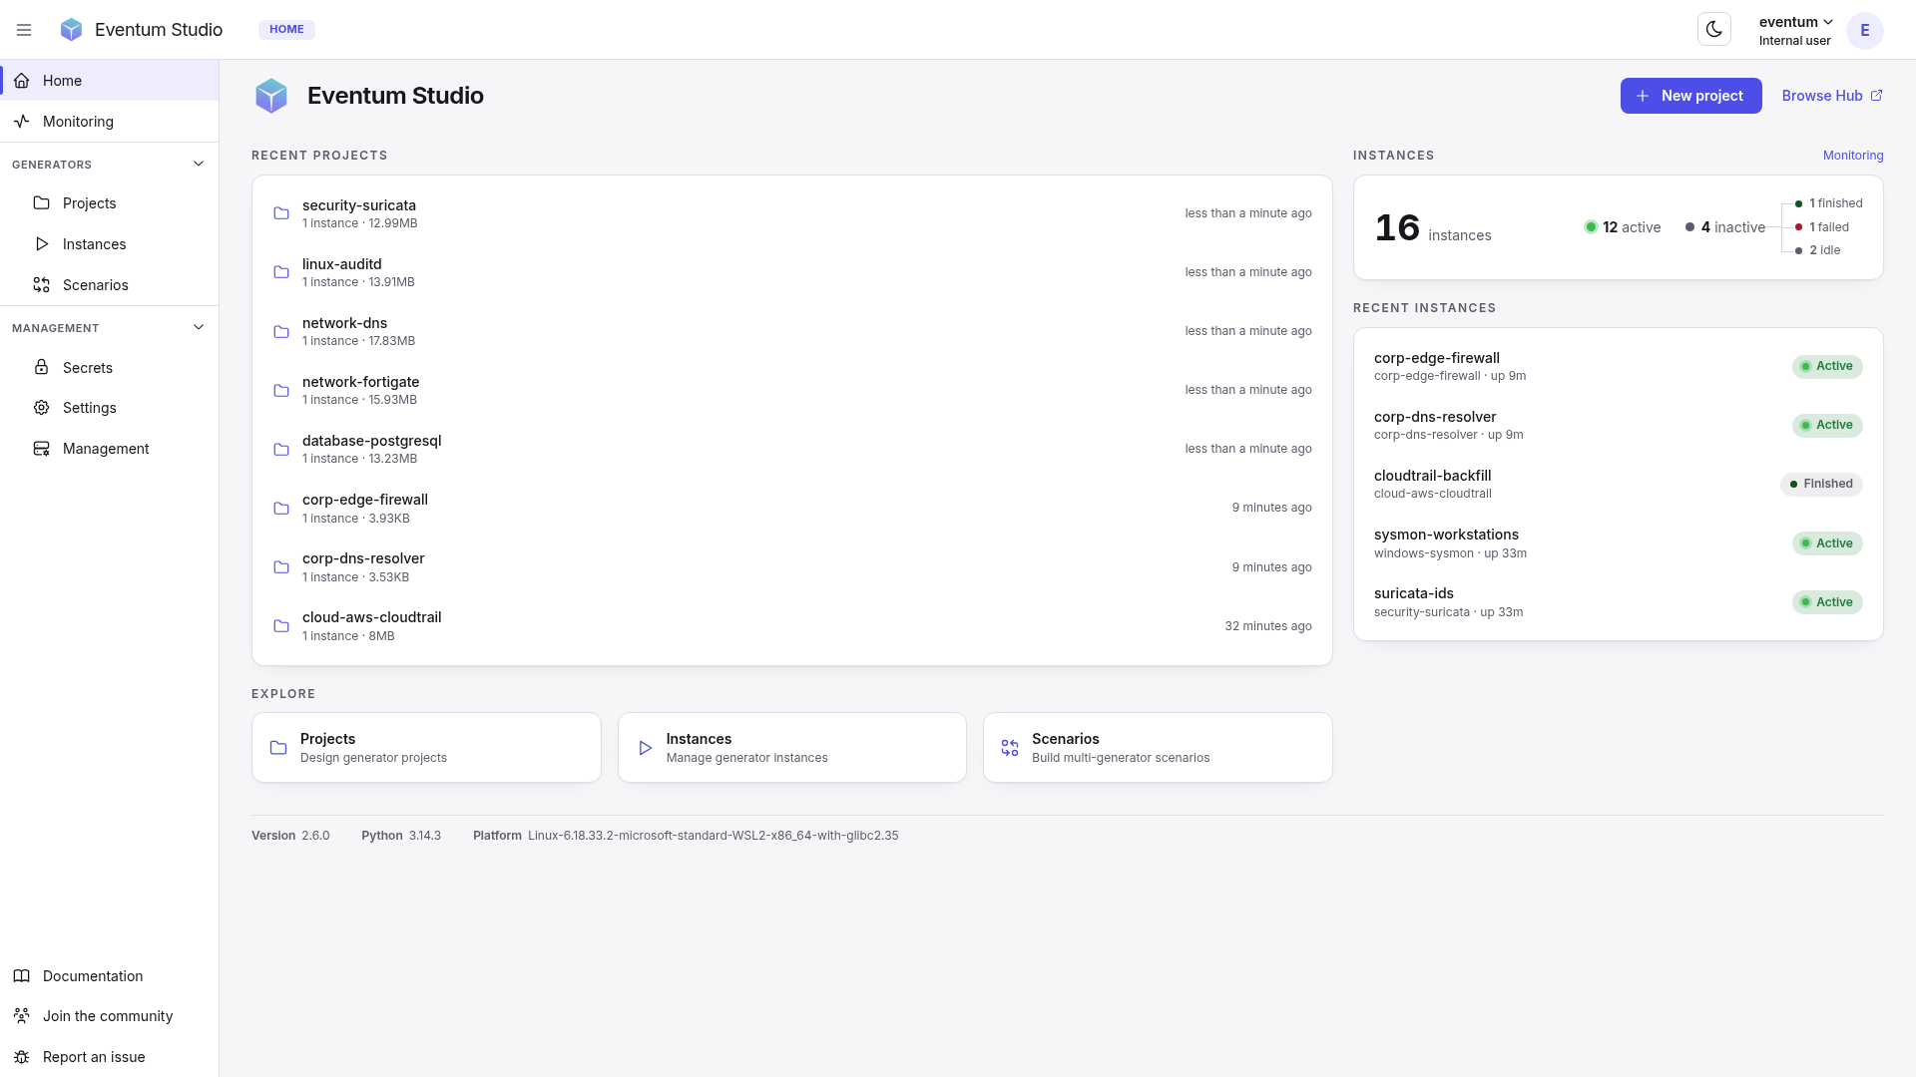Toggle dark mode with the moon icon
Screen dimensions: 1916x1077
1713,30
